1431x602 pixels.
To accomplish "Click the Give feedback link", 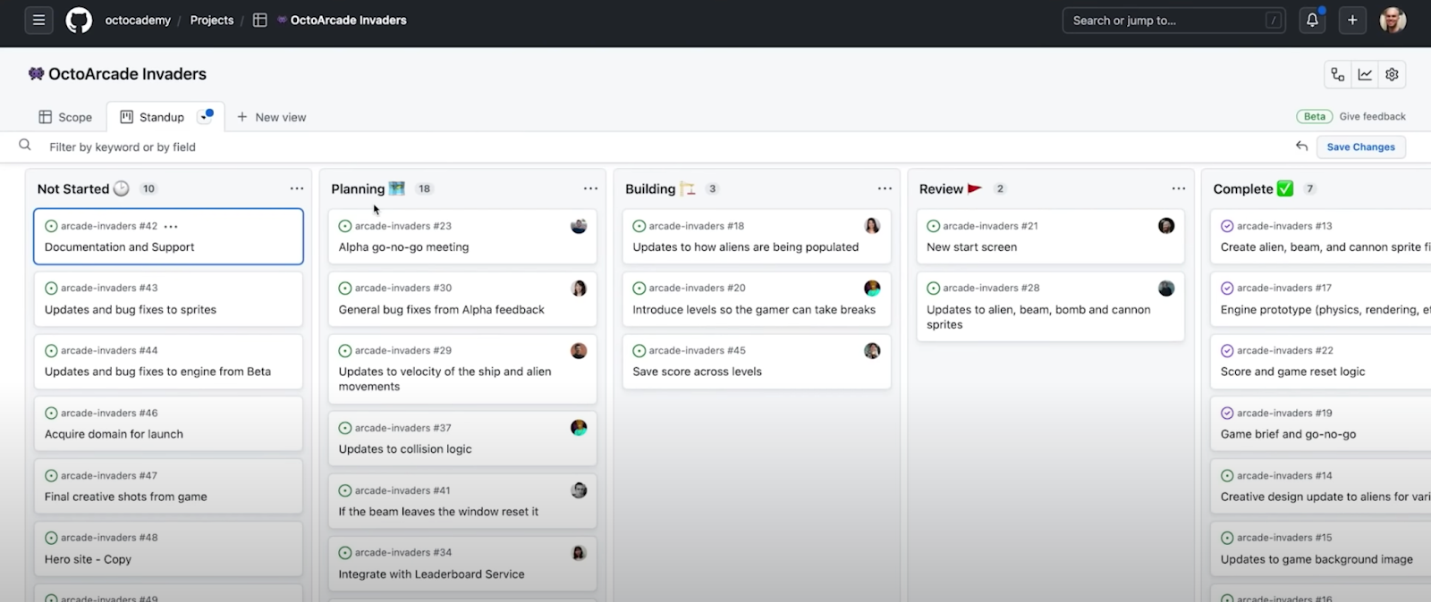I will pos(1372,116).
